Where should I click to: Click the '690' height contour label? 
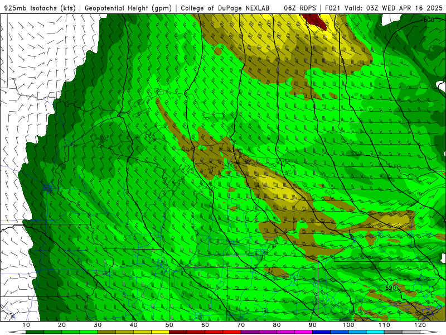[x=391, y=288]
